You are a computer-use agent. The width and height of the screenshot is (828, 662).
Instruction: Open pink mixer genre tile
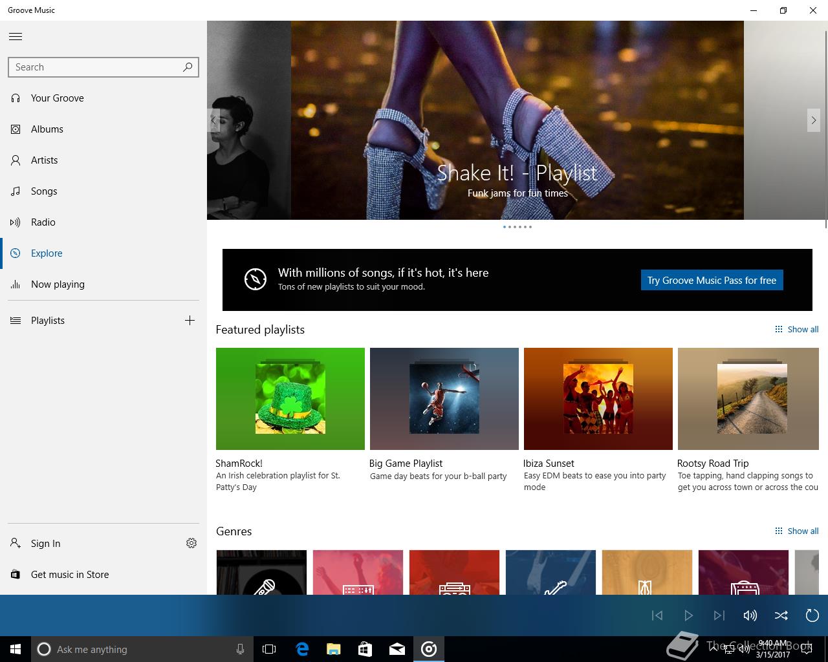(x=358, y=572)
